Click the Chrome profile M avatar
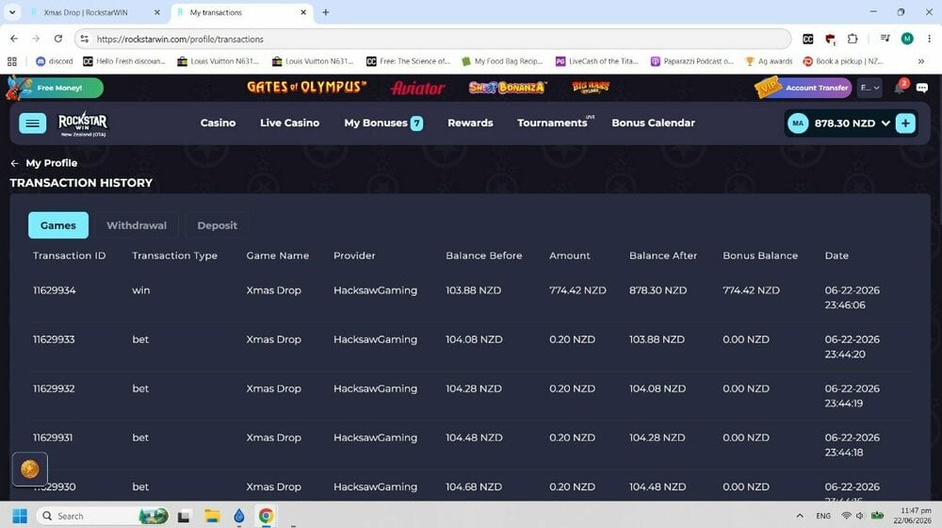This screenshot has width=942, height=528. (x=907, y=39)
